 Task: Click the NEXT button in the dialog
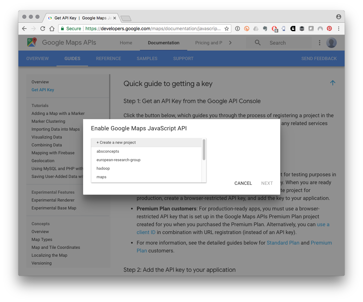[267, 183]
